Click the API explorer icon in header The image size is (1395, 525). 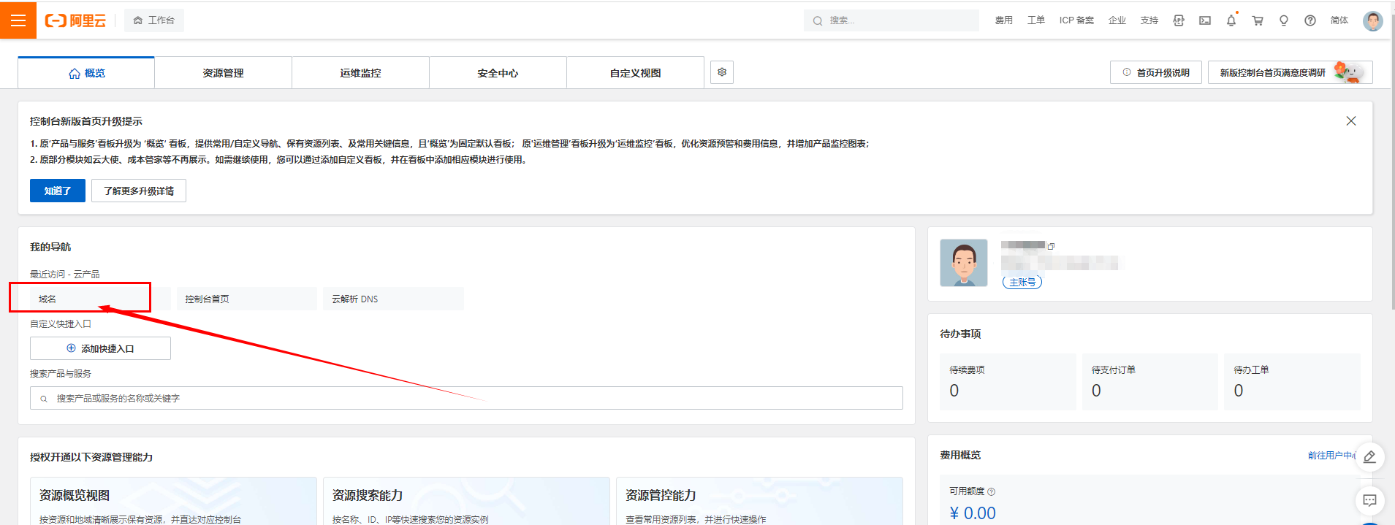tap(1179, 20)
